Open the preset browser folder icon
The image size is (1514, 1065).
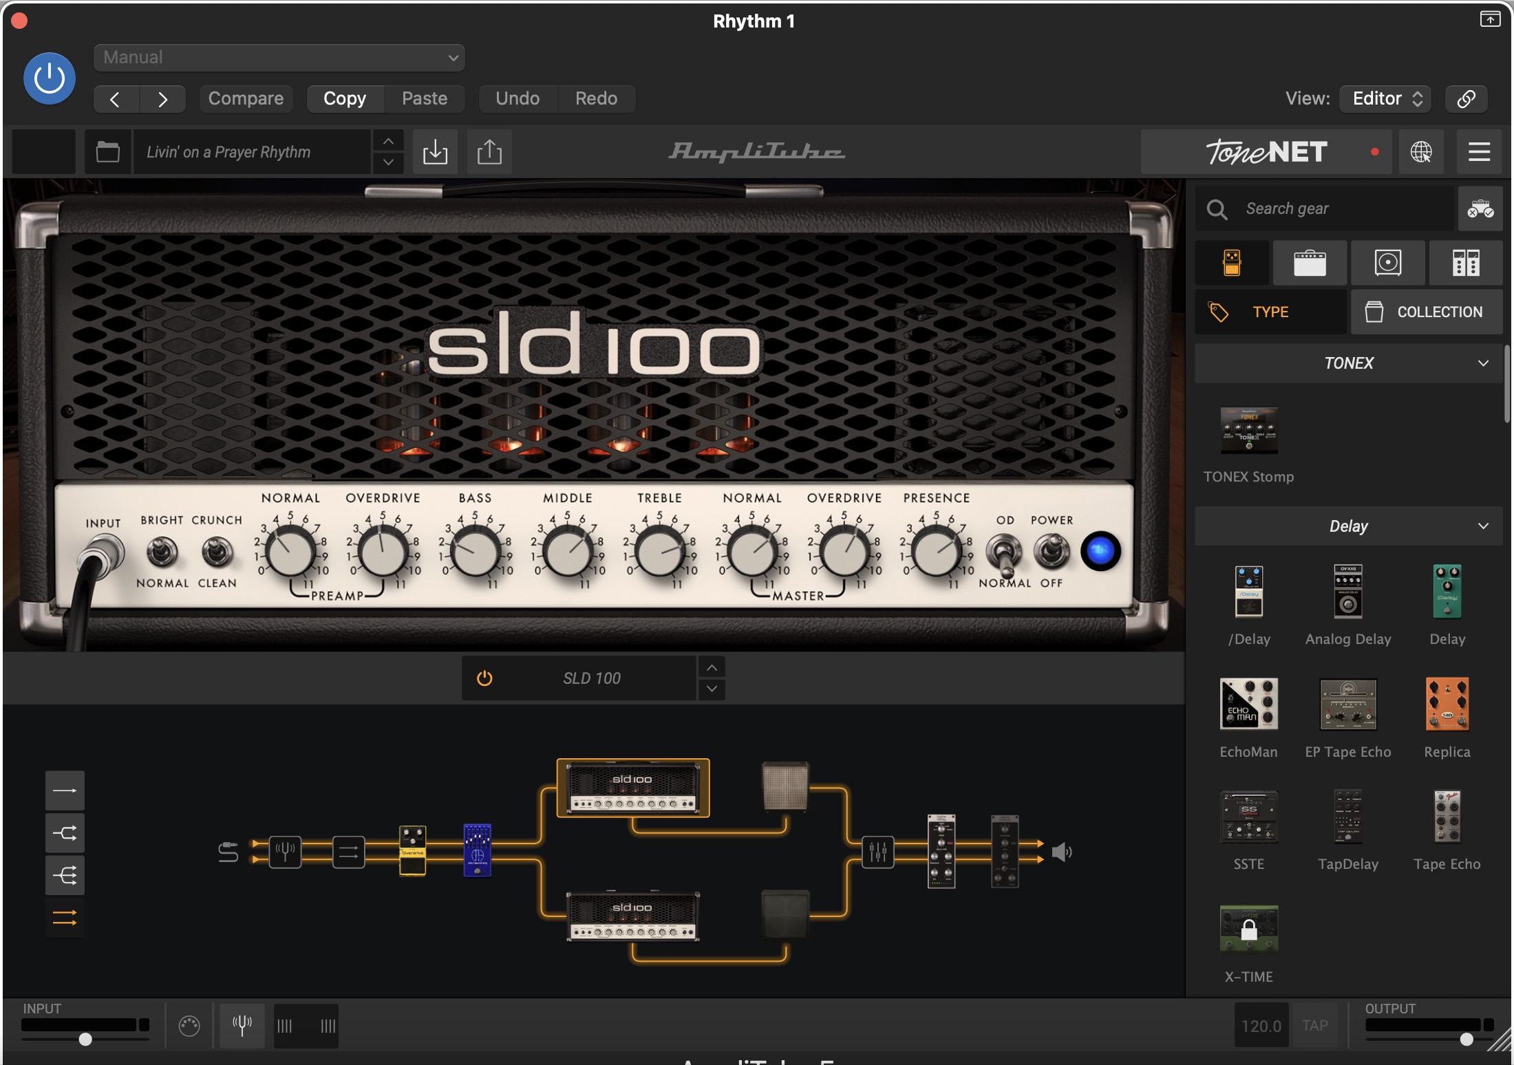[108, 152]
